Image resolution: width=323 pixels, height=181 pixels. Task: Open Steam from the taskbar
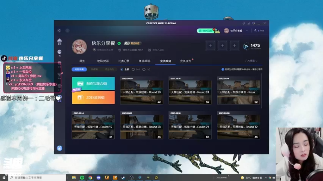(x=123, y=178)
